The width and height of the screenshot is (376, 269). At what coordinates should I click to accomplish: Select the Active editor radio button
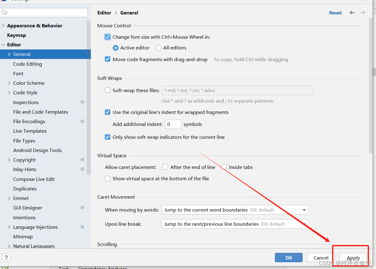[115, 48]
